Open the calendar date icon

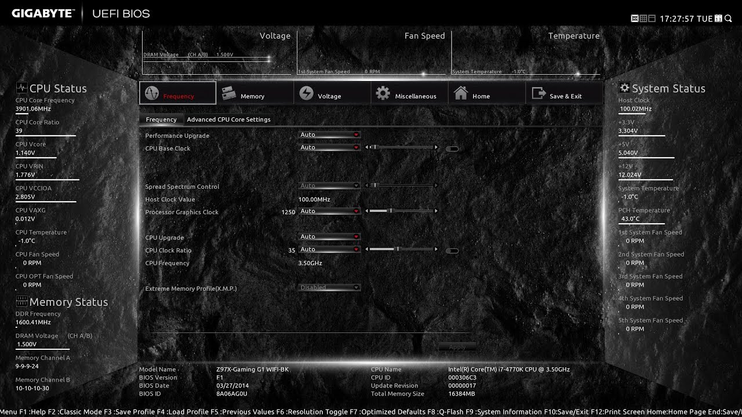click(719, 19)
